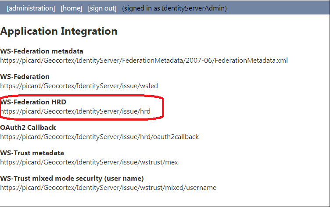The width and height of the screenshot is (330, 207).
Task: Click the Application Integration heading
Action: point(59,31)
